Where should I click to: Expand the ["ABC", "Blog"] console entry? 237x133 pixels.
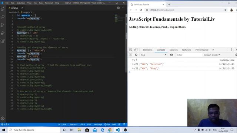(133, 68)
